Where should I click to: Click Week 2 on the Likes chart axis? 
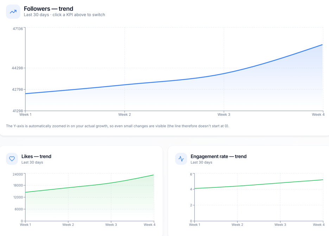[x=68, y=225]
